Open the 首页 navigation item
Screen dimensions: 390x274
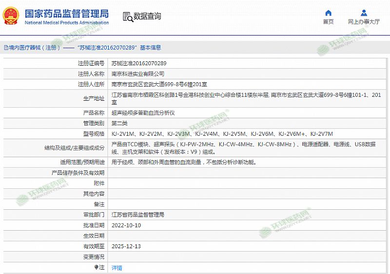click(328, 22)
